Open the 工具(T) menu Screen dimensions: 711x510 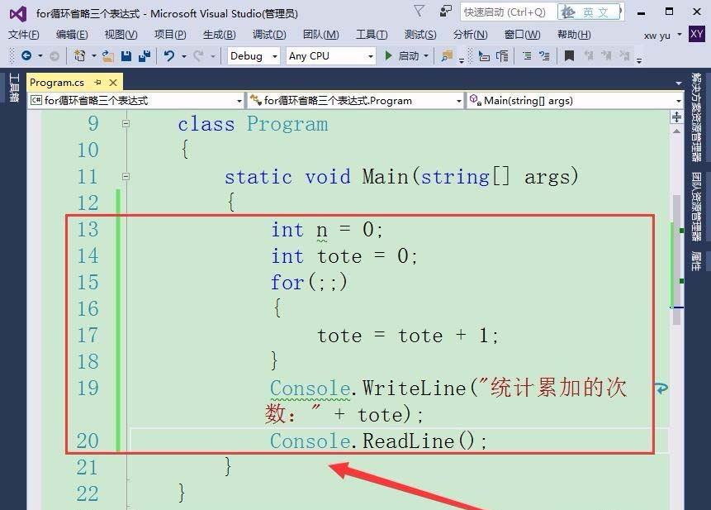[x=372, y=35]
